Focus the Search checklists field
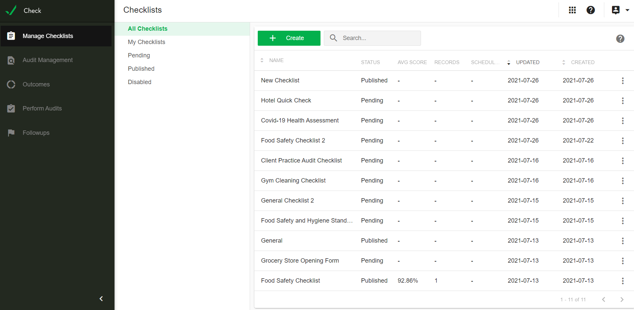This screenshot has width=634, height=310. [372, 38]
